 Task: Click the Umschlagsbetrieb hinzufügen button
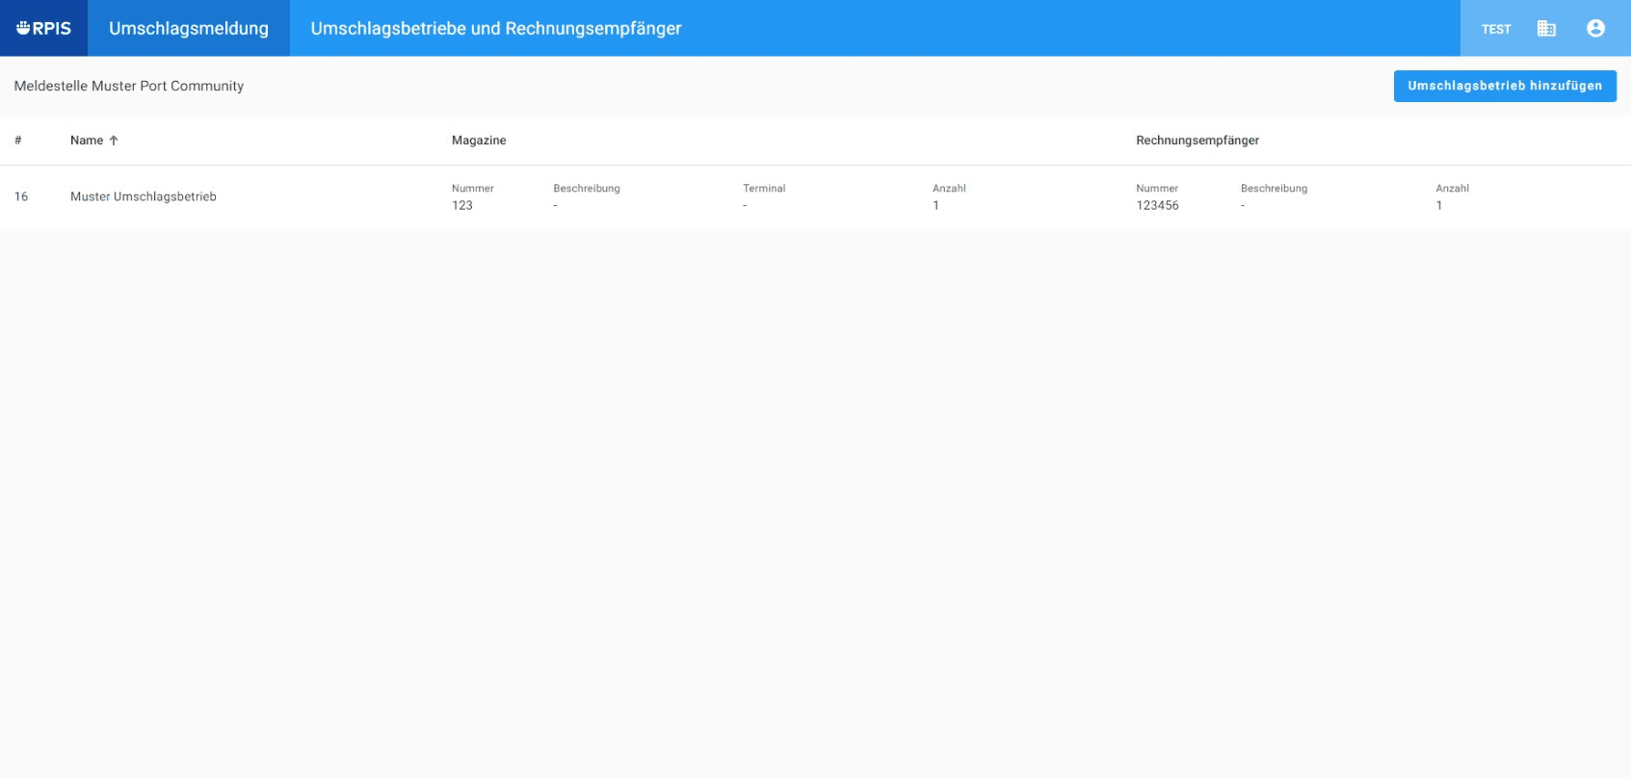pos(1505,86)
